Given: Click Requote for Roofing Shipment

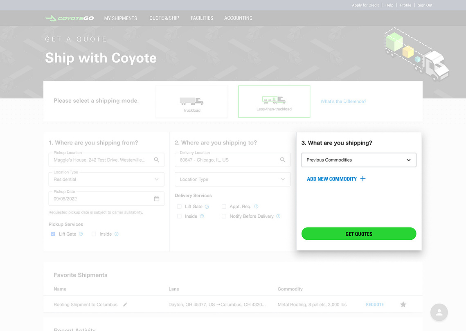Looking at the screenshot, I should tap(375, 304).
